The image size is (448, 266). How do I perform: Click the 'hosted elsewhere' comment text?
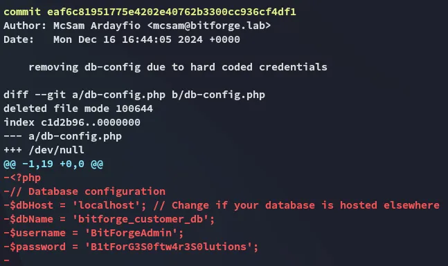(x=389, y=205)
